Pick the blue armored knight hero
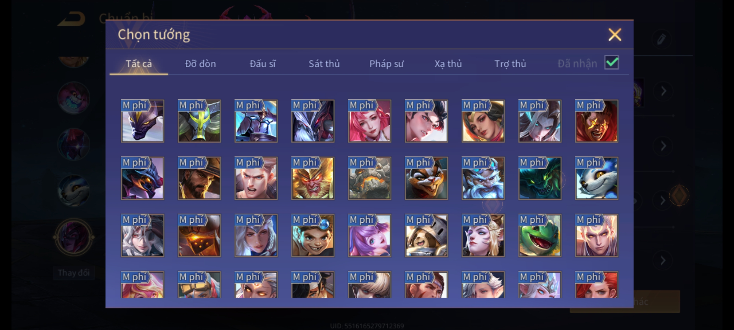 click(x=256, y=121)
